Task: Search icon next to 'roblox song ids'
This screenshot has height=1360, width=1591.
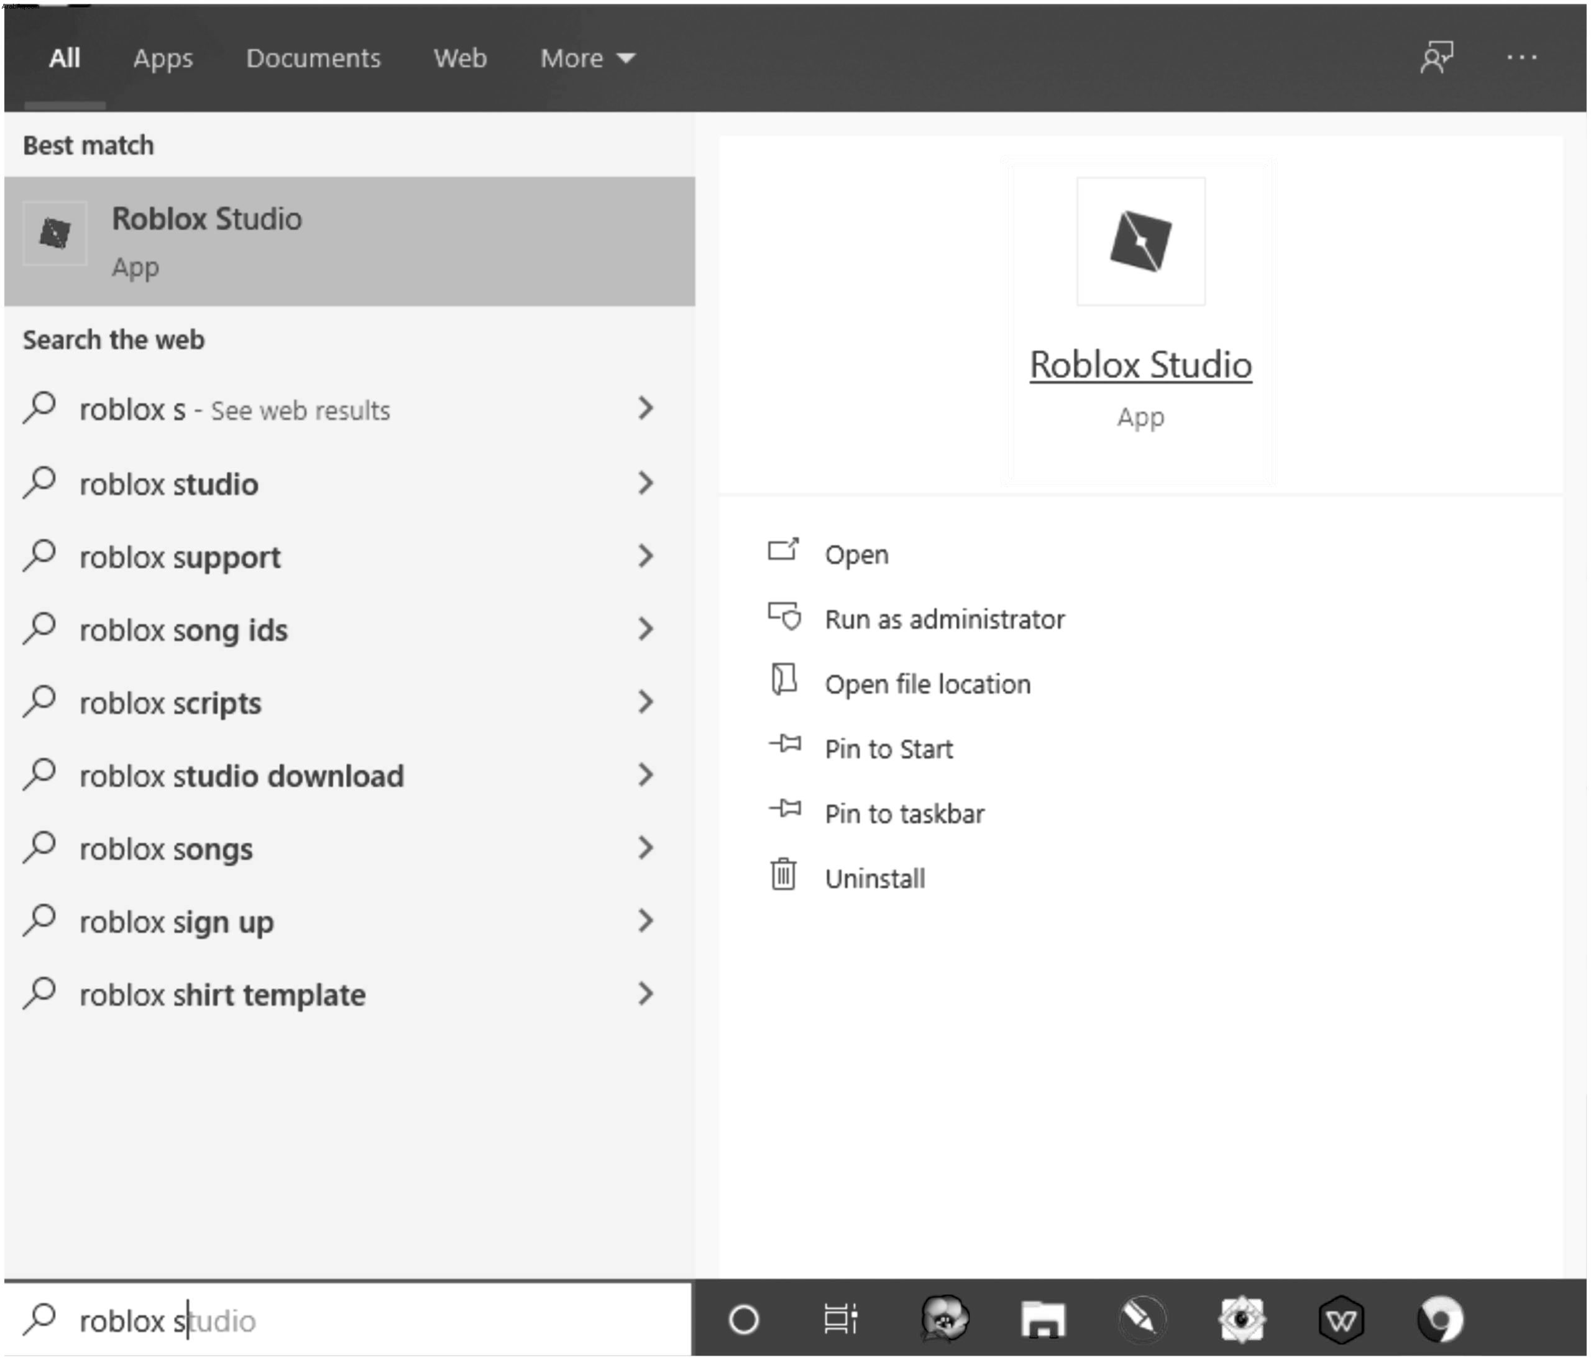Action: click(39, 628)
